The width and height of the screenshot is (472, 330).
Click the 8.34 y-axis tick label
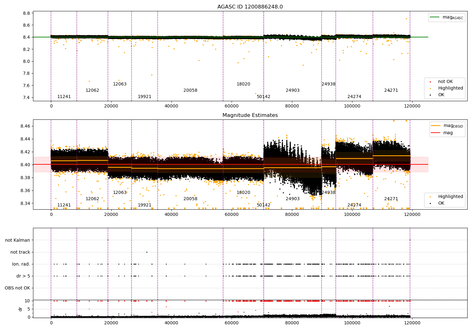pyautogui.click(x=25, y=203)
